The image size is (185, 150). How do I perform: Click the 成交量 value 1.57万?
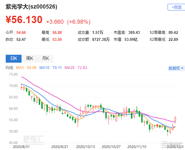tap(98, 33)
